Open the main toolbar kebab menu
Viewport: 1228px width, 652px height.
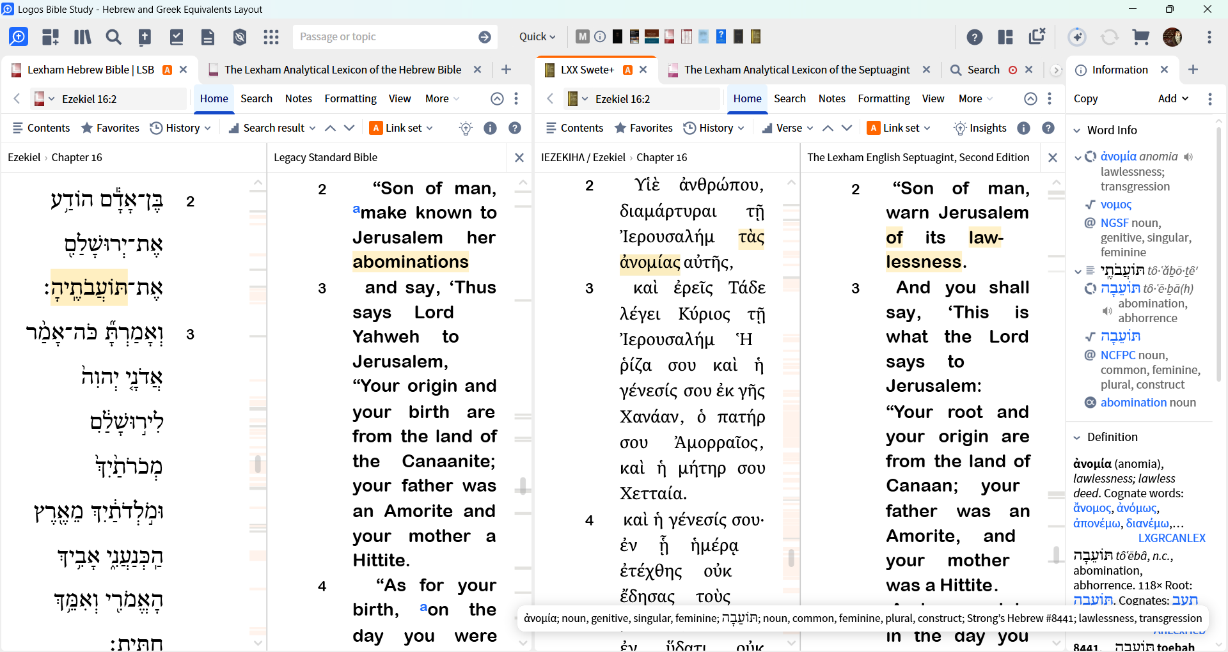coord(1209,37)
